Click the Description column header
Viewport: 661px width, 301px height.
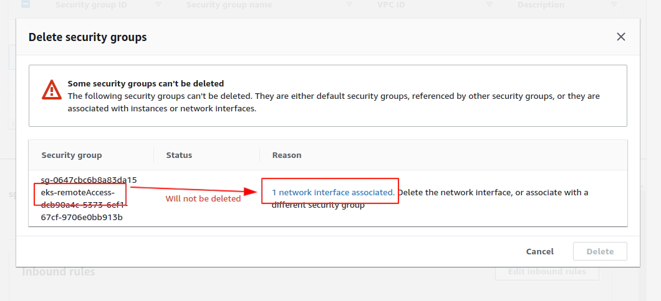(x=541, y=5)
